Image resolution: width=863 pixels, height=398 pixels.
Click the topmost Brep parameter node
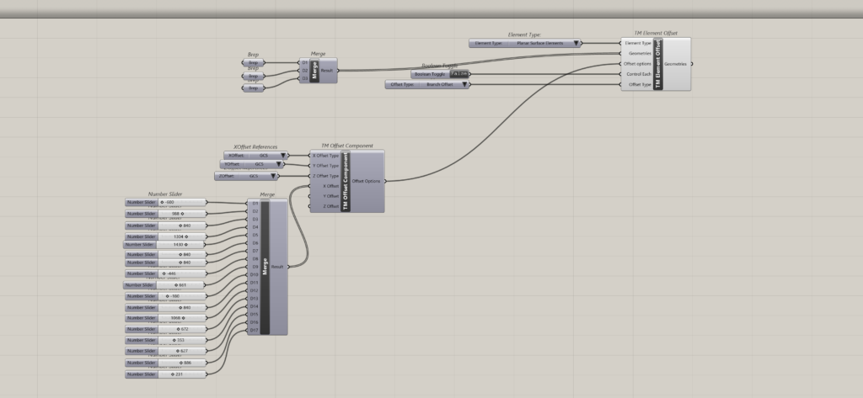253,62
